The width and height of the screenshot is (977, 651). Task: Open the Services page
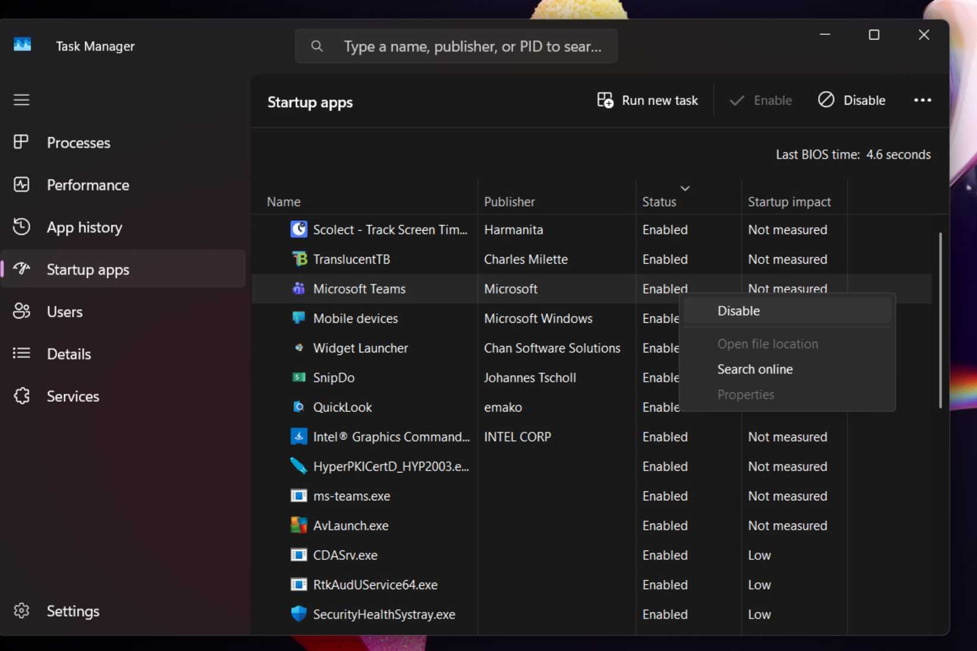[123, 396]
